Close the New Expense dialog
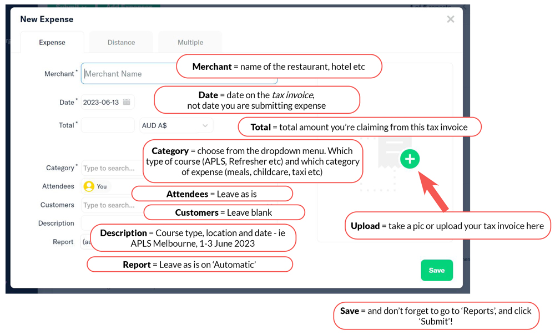 450,19
